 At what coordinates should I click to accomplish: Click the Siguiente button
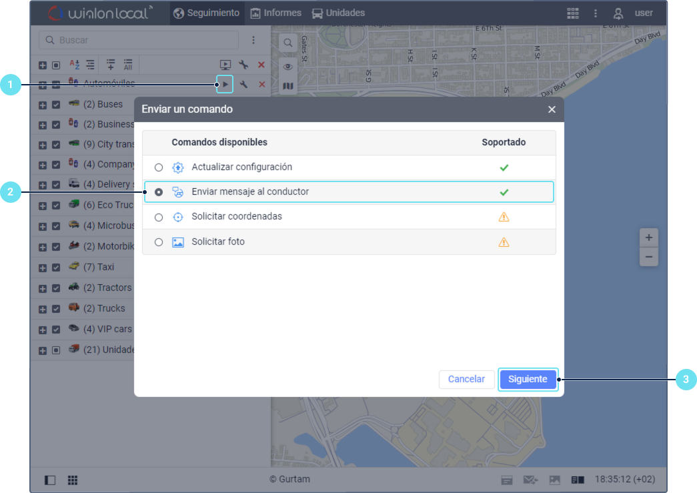tap(528, 379)
